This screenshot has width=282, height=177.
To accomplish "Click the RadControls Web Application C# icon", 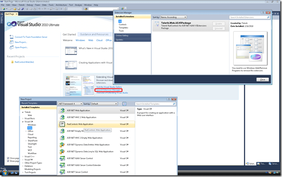I will (62, 124).
